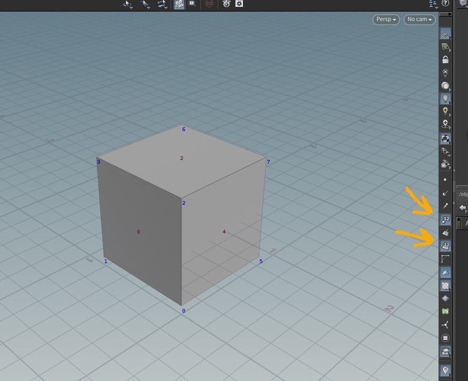Click the green construction plane icon
The image size is (468, 381).
pos(445,47)
